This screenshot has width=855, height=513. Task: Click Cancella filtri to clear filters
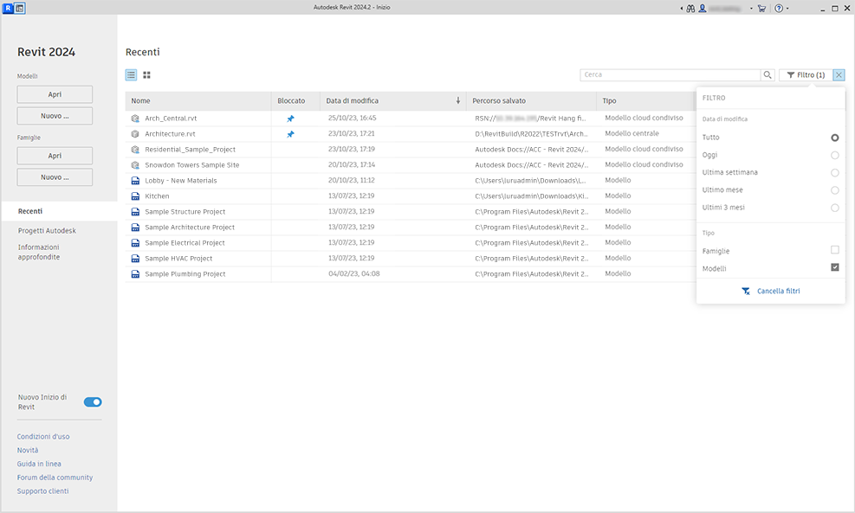click(770, 292)
